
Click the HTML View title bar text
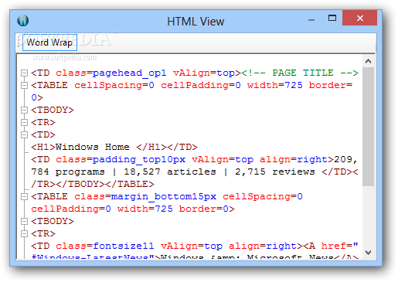(196, 22)
